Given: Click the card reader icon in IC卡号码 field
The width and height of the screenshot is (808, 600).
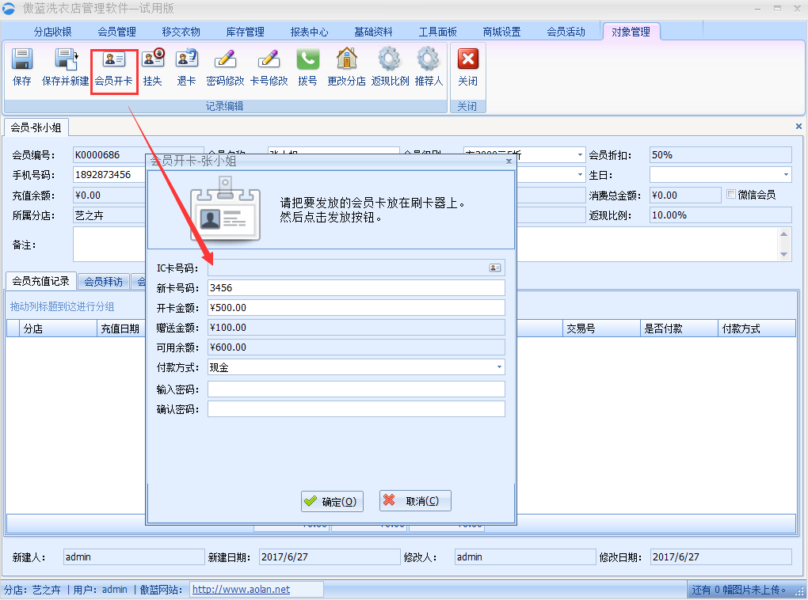Looking at the screenshot, I should 495,268.
